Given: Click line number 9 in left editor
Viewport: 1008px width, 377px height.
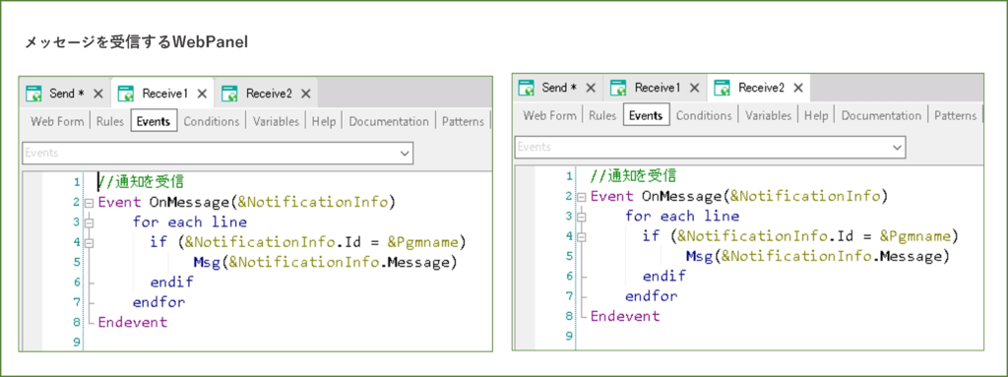Looking at the screenshot, I should coord(78,343).
